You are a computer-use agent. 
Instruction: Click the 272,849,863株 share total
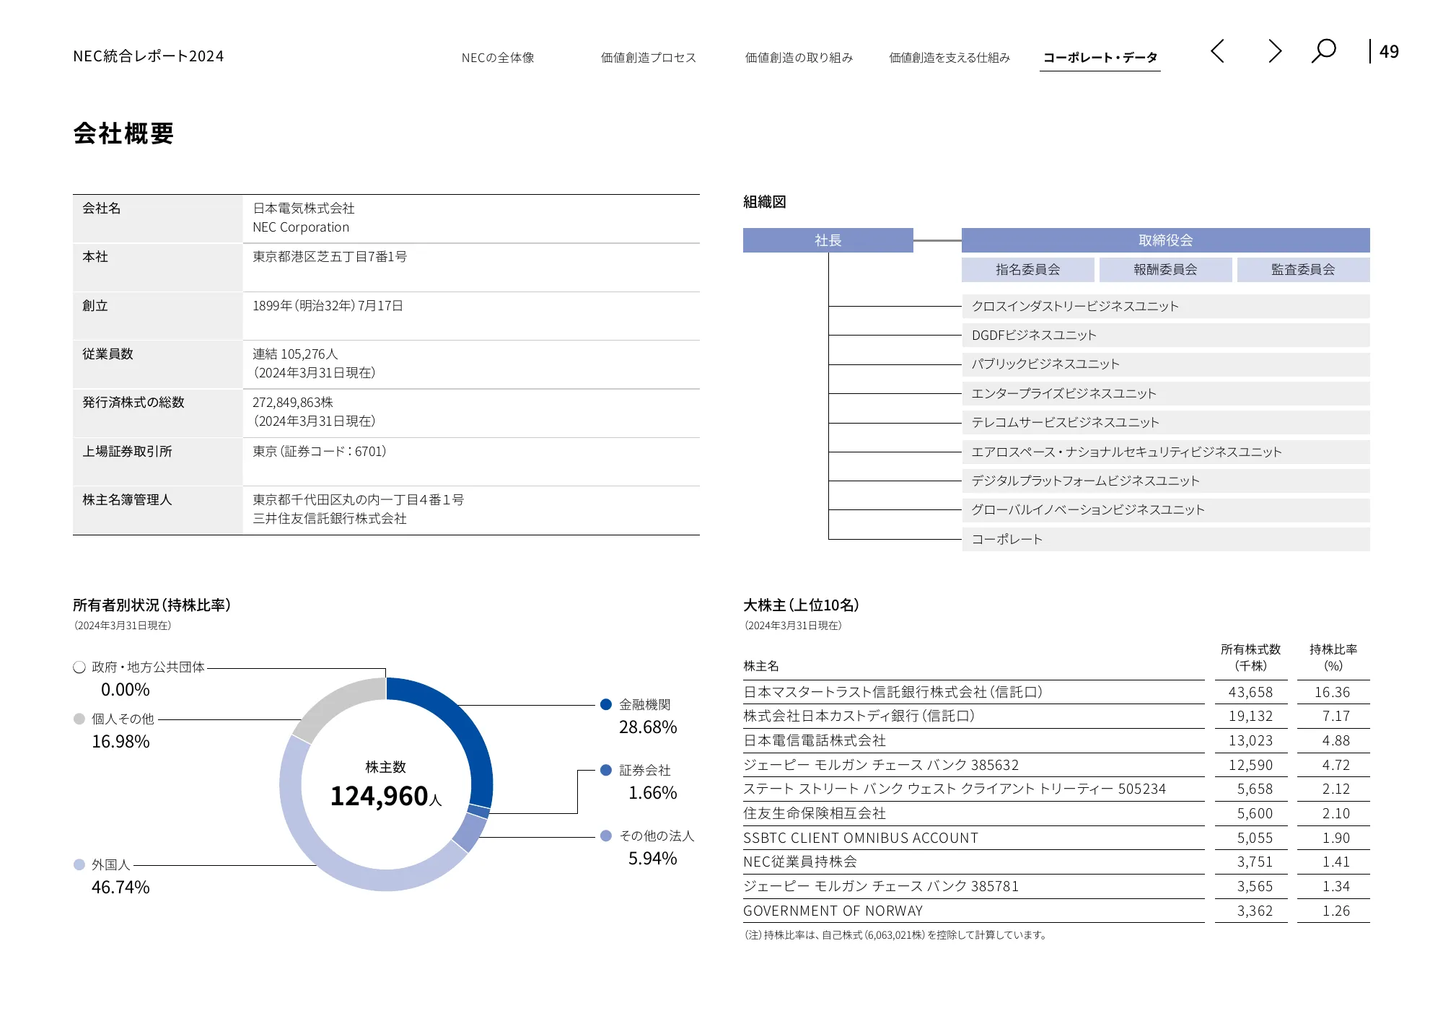tap(293, 403)
